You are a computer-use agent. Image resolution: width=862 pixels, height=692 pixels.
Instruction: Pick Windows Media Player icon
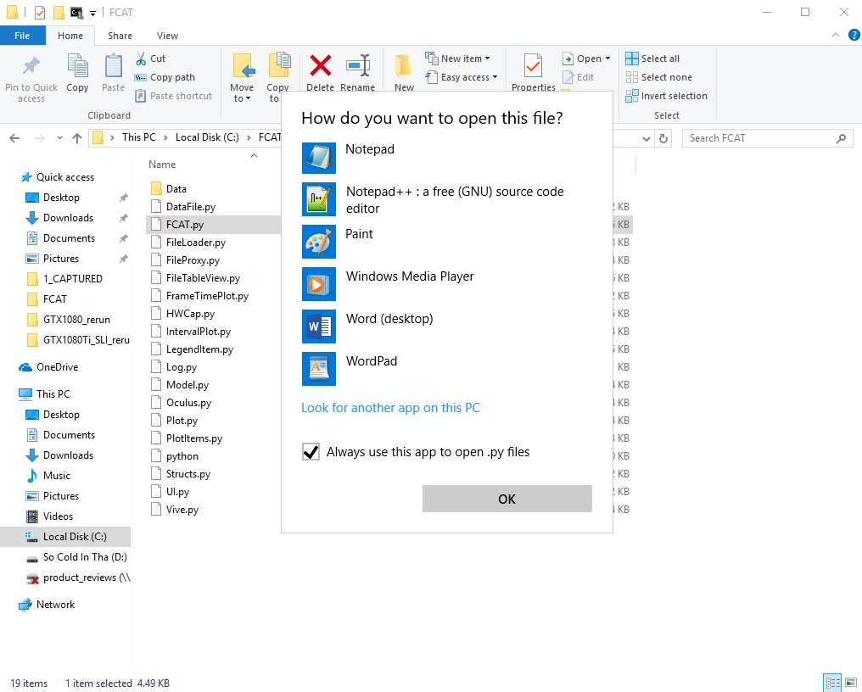coord(319,284)
